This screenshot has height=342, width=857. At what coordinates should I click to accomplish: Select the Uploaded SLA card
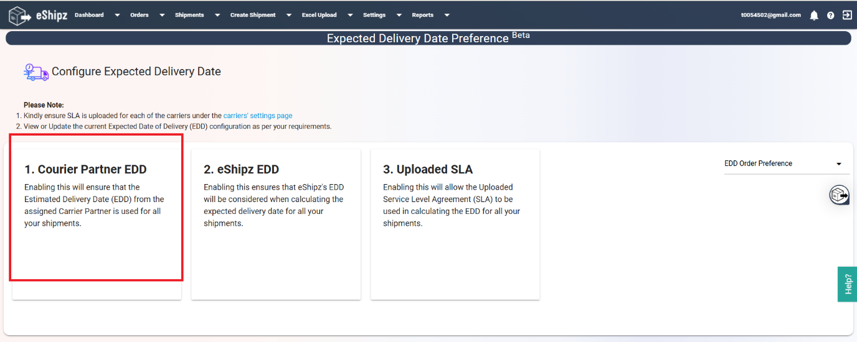455,224
